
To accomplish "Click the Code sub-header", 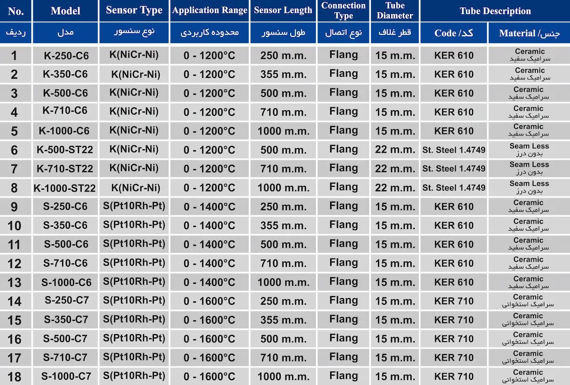I will 454,33.
